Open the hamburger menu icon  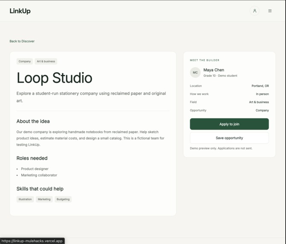click(270, 11)
